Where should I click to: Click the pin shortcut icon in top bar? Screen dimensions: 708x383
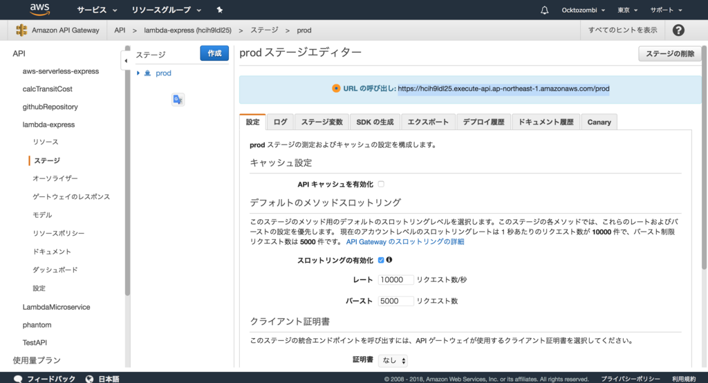pos(219,10)
